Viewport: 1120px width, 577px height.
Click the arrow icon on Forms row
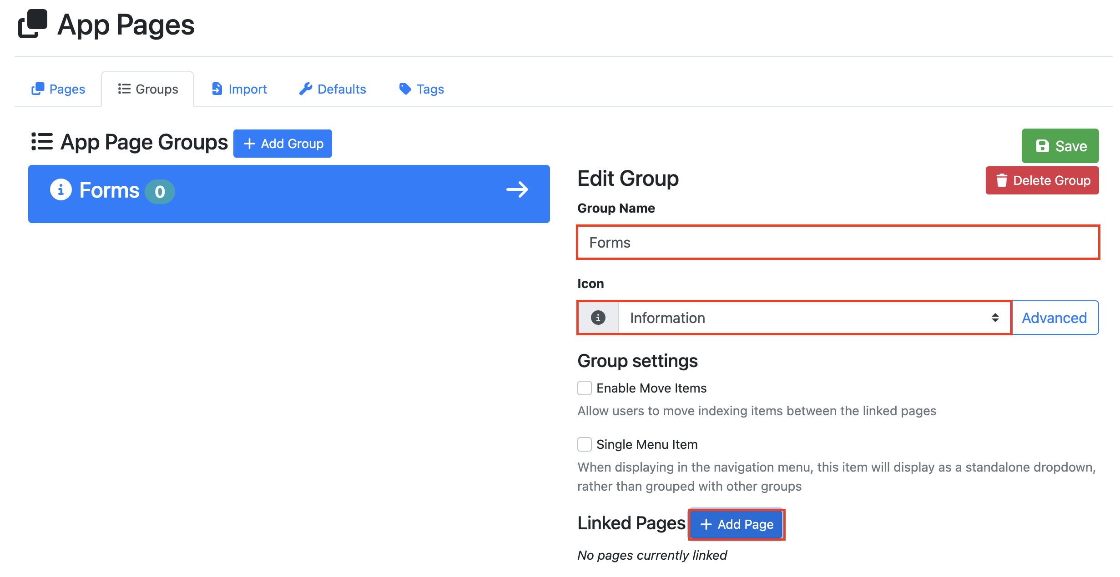coord(517,189)
